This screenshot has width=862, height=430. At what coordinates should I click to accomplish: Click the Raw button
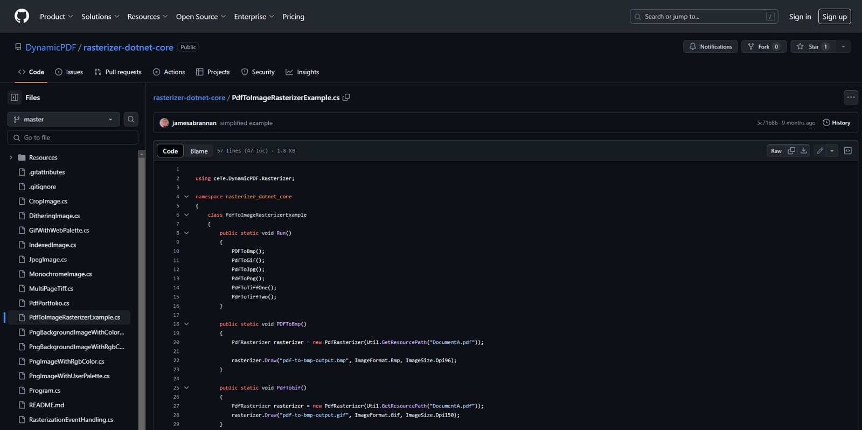776,151
